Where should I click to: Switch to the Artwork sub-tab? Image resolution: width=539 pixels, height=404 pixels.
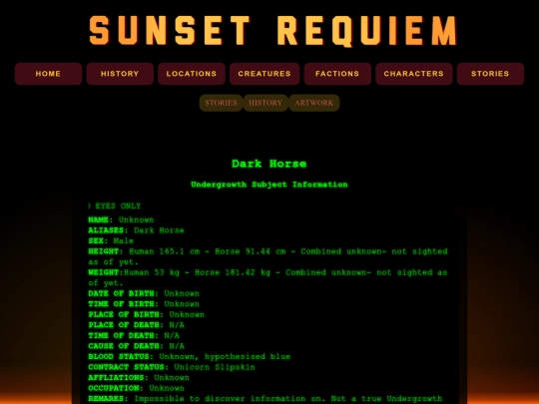coord(314,103)
